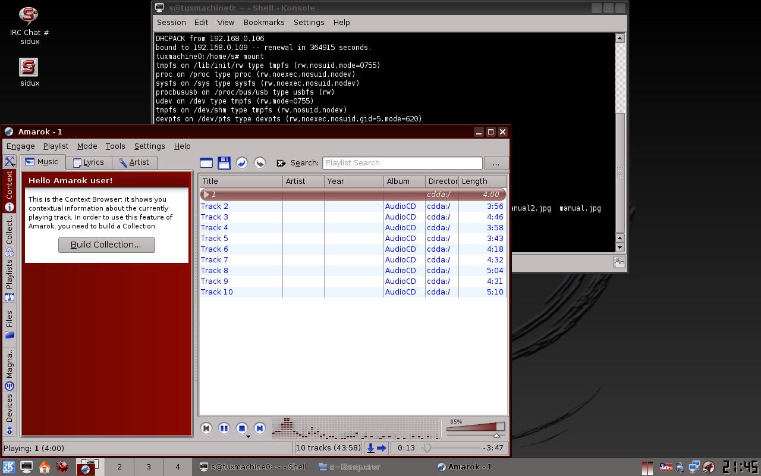761x476 pixels.
Task: Sort playlist by Album column header
Action: (404, 181)
